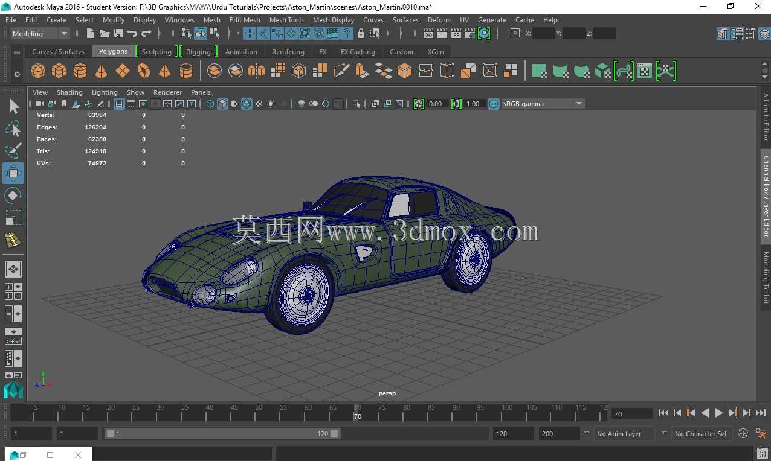Switch to the Curves / Surfaces shelf tab
This screenshot has width=771, height=461.
pyautogui.click(x=59, y=52)
